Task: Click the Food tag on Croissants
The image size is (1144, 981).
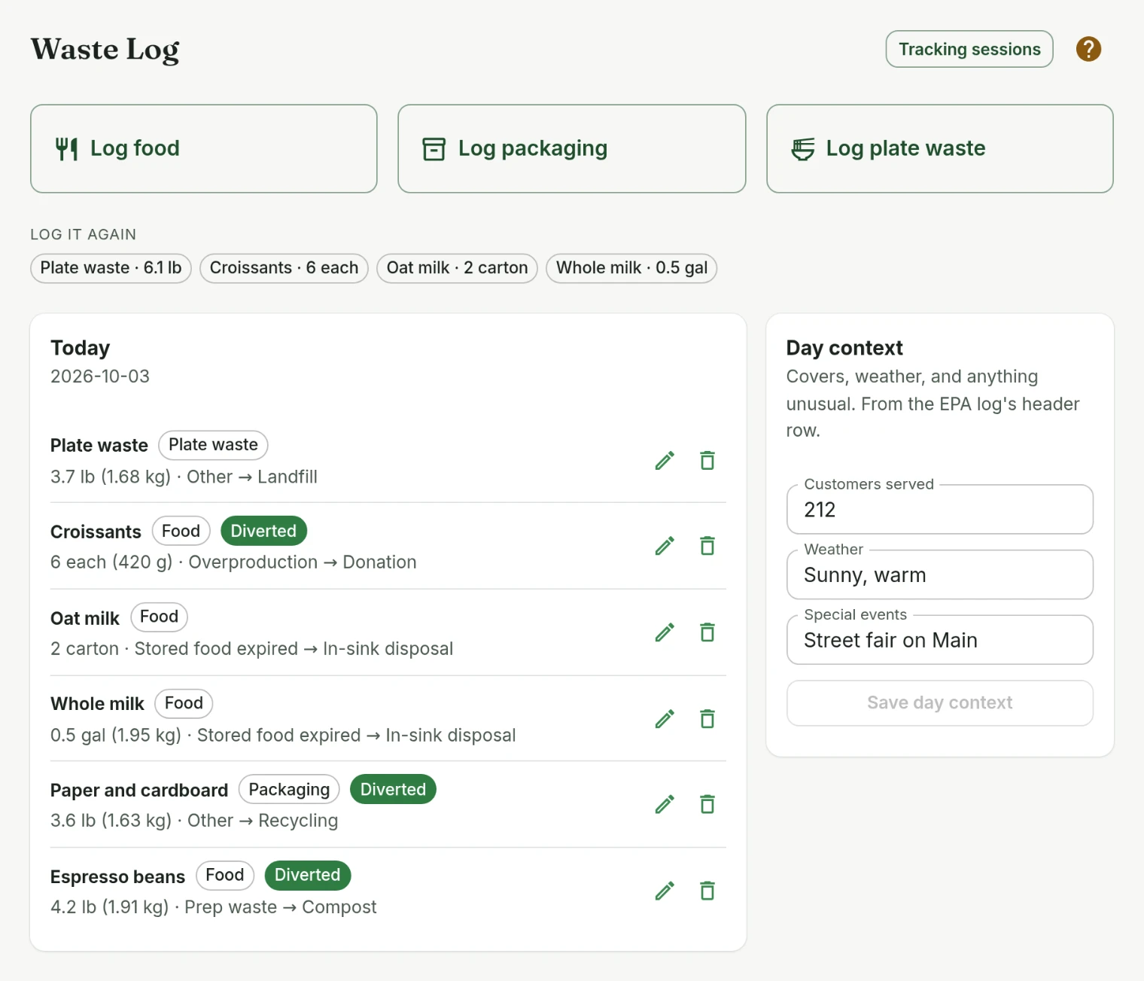Action: [181, 531]
